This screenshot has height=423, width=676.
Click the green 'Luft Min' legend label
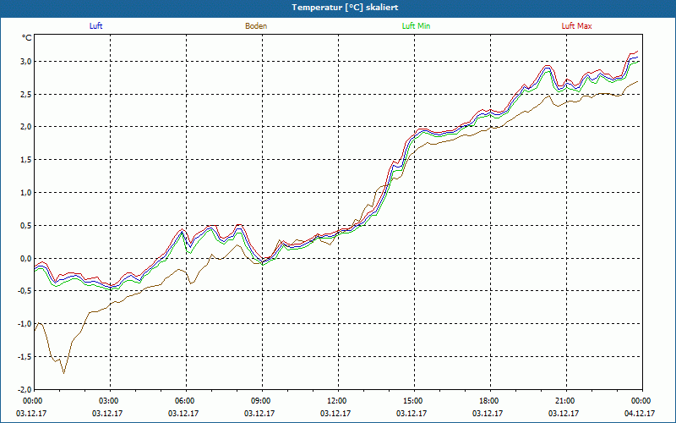pos(416,26)
